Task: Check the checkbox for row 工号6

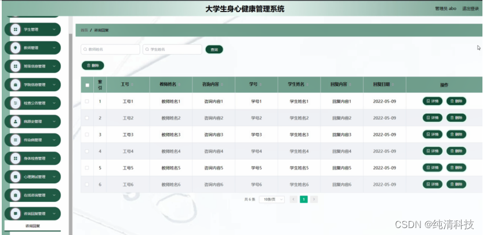Action: pyautogui.click(x=87, y=185)
